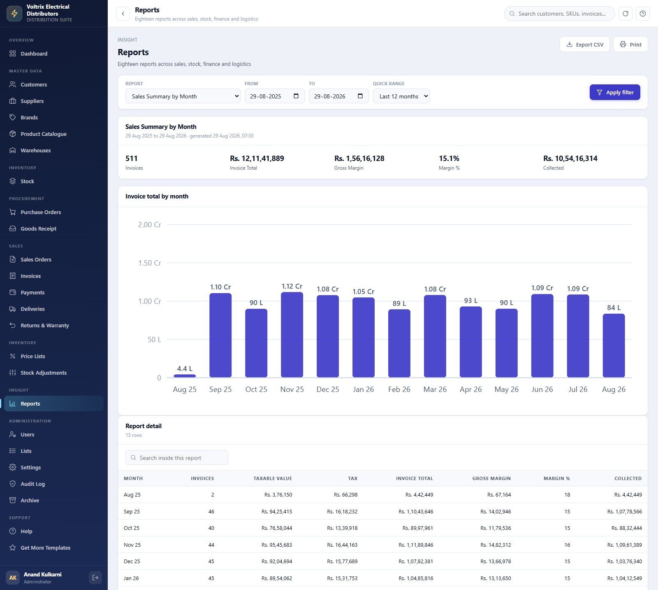Click the From date 29-08-2025 field

275,96
